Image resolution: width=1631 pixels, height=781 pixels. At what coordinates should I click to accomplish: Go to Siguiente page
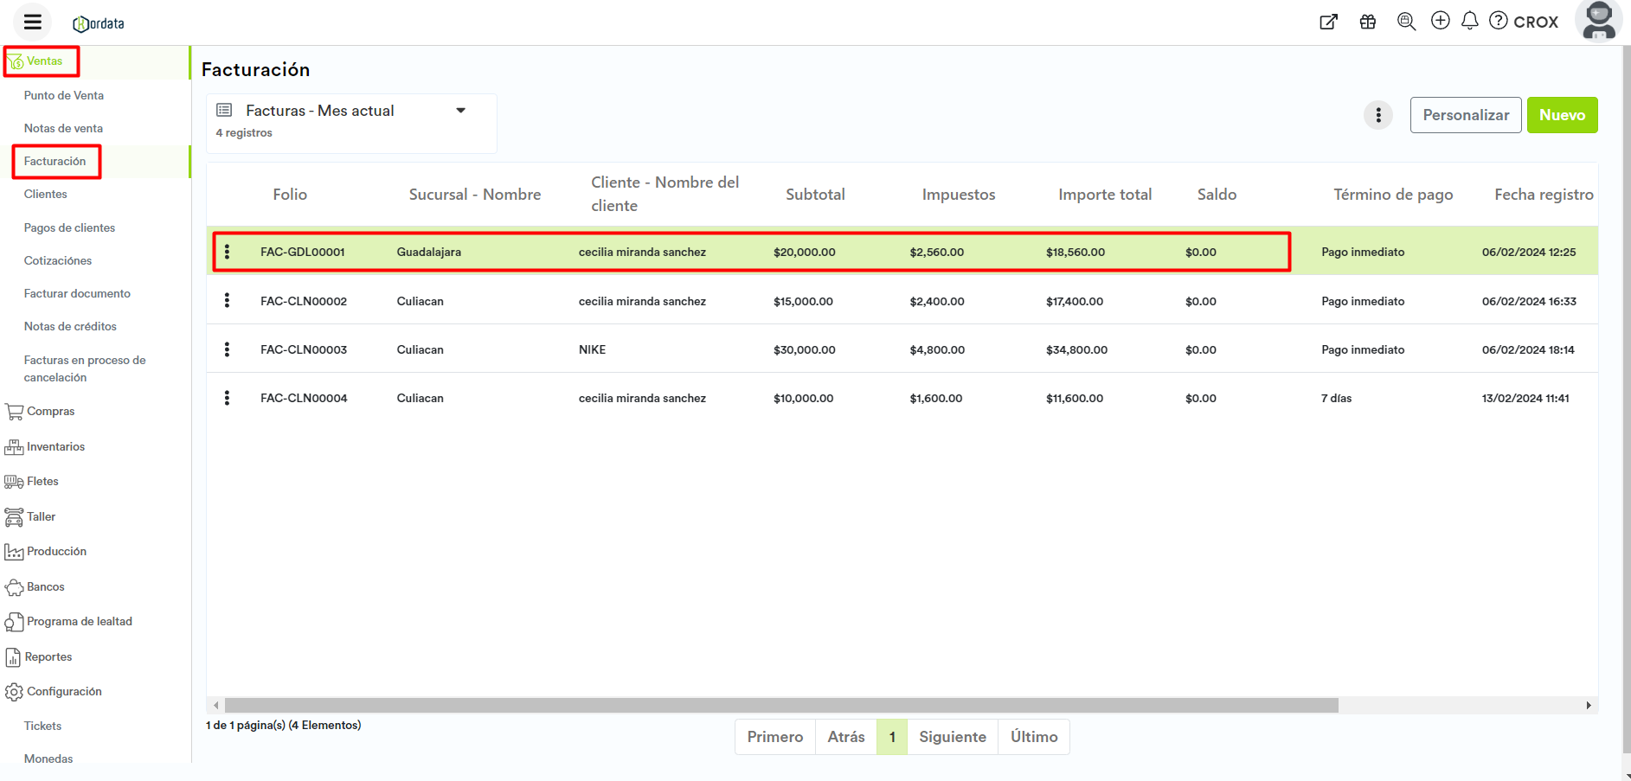coord(952,737)
